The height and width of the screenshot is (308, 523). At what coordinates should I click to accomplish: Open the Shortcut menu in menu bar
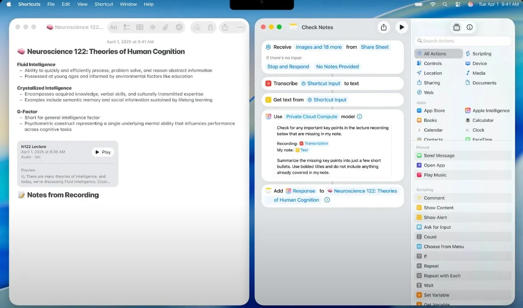pos(104,4)
